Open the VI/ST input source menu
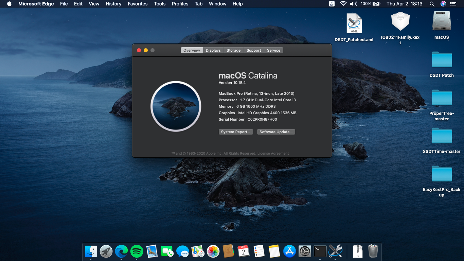Image resolution: width=464 pixels, height=261 pixels. coord(332,4)
